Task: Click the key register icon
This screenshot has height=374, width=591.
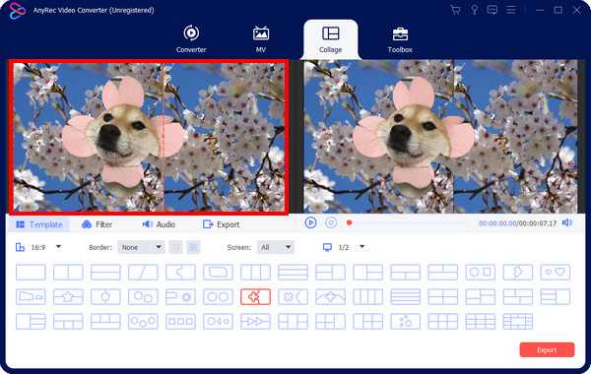Action: (474, 10)
